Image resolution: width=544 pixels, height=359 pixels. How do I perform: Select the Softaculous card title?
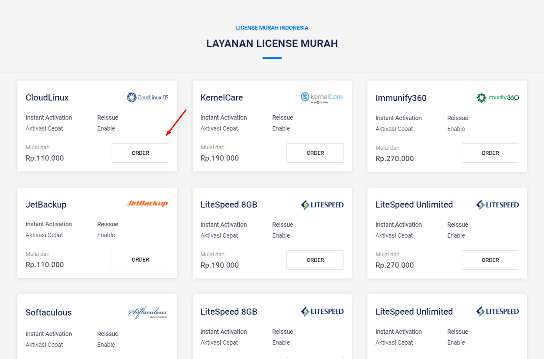[48, 312]
